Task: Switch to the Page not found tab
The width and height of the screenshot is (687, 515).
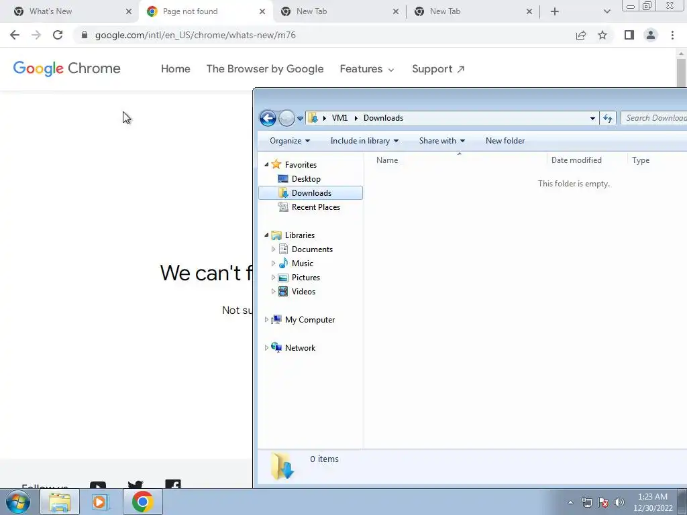Action: tap(206, 11)
